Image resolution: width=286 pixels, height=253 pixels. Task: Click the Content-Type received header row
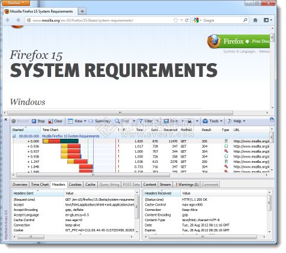(205, 220)
